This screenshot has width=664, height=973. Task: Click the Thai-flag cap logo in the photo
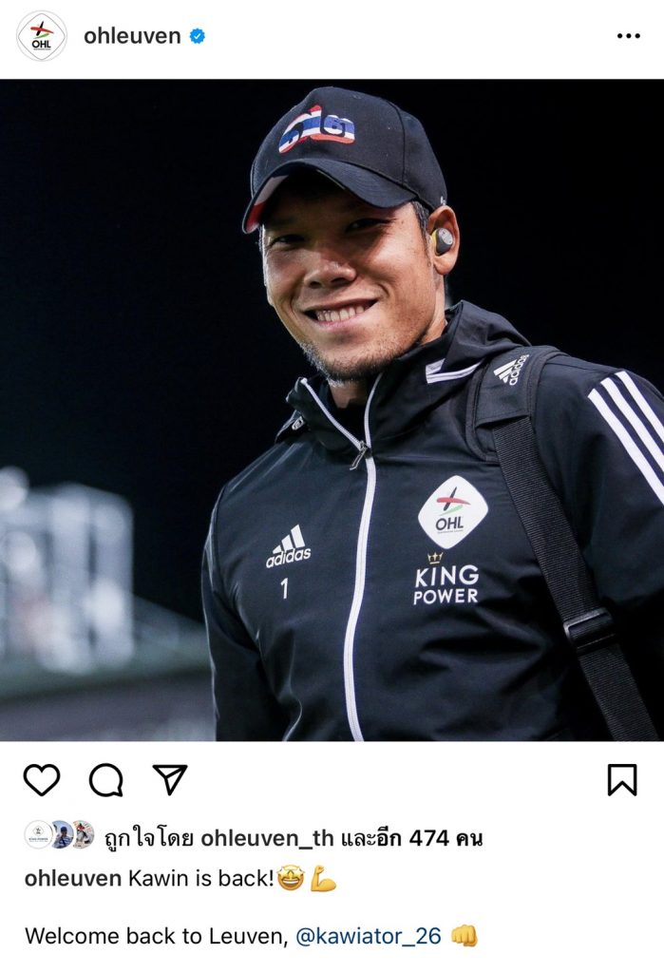tap(317, 128)
